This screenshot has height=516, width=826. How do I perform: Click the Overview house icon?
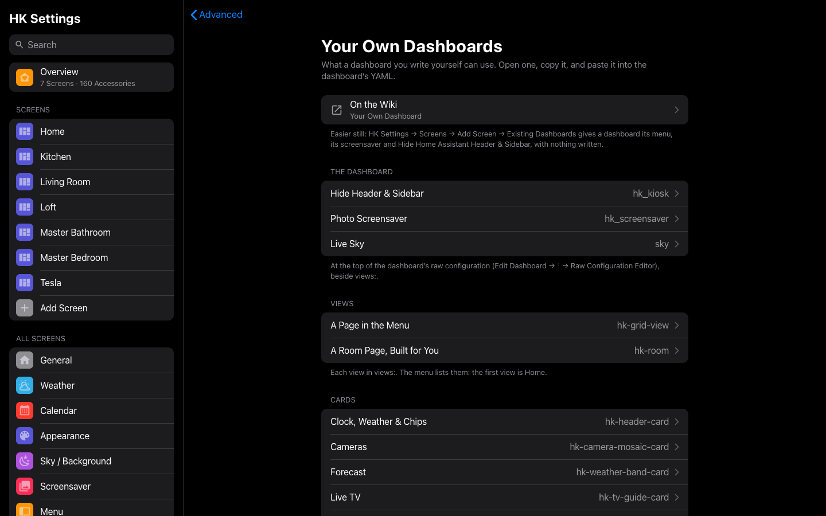pyautogui.click(x=25, y=77)
